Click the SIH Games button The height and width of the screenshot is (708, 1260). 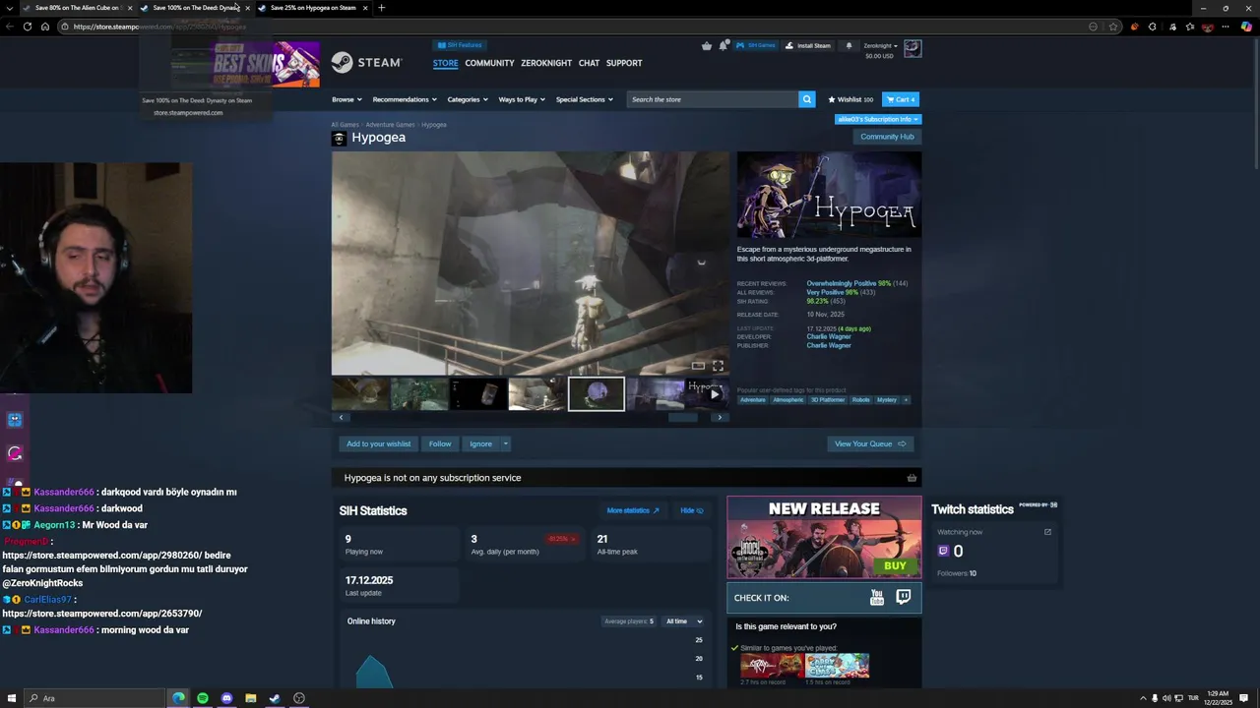(x=756, y=45)
